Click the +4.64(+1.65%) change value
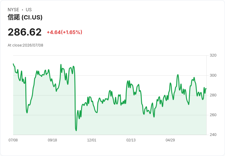This screenshot has width=225, height=156. tap(65, 32)
